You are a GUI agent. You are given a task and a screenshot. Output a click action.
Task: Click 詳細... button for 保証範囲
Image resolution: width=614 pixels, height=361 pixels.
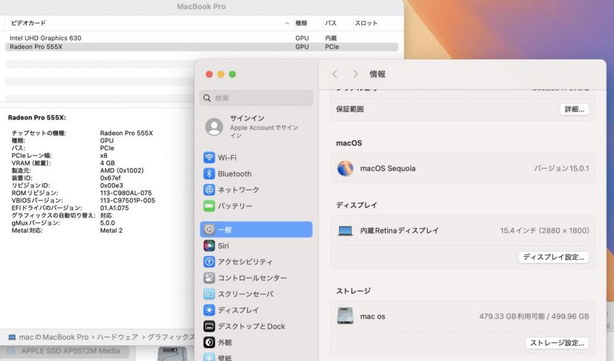pyautogui.click(x=574, y=109)
